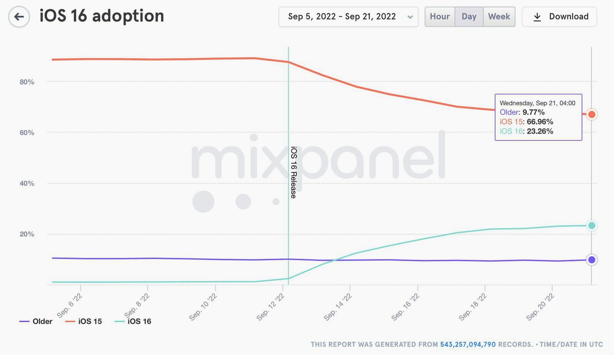The width and height of the screenshot is (614, 355).
Task: Click the download arrow icon
Action: (x=537, y=17)
